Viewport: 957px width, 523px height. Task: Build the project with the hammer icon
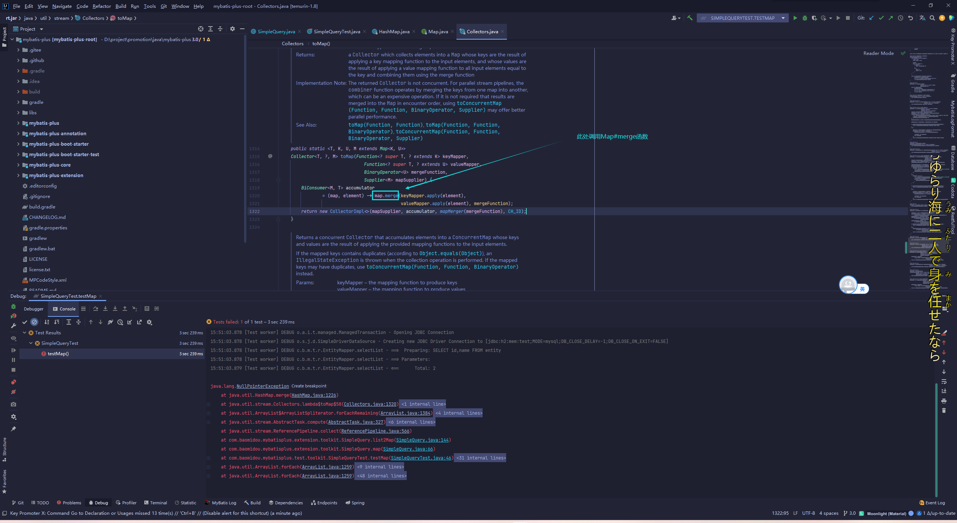(x=690, y=18)
